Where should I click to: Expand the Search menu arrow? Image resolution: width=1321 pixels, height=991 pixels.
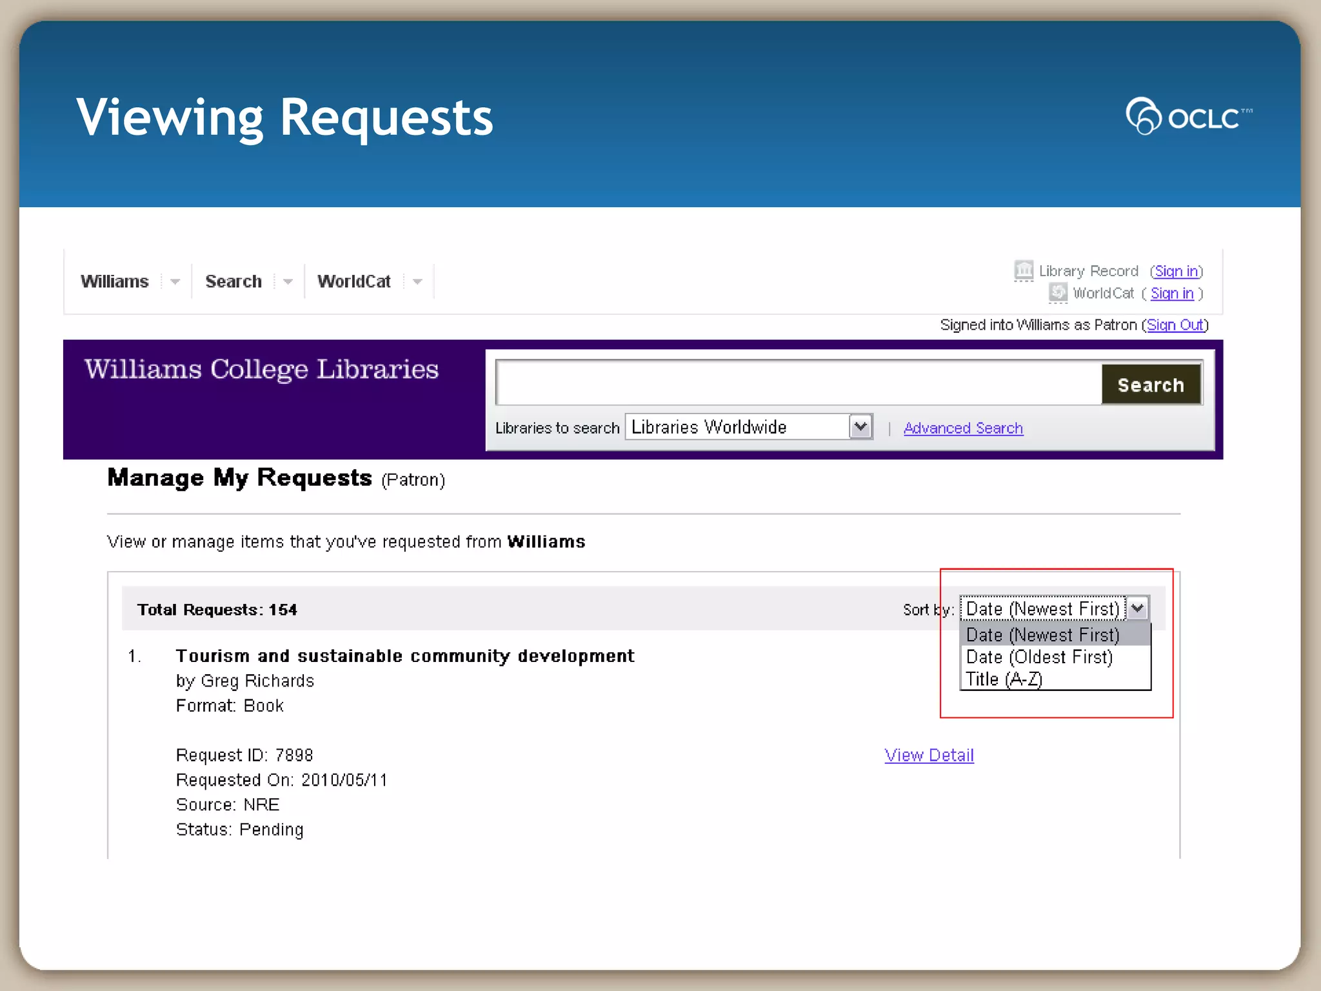[x=288, y=281]
